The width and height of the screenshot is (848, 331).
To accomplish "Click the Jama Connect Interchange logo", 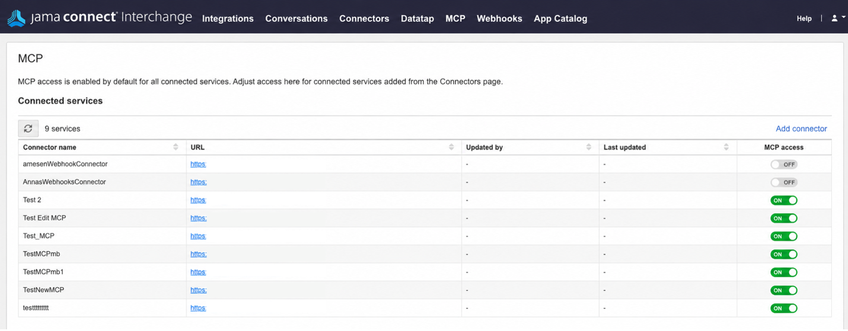I will pos(100,18).
